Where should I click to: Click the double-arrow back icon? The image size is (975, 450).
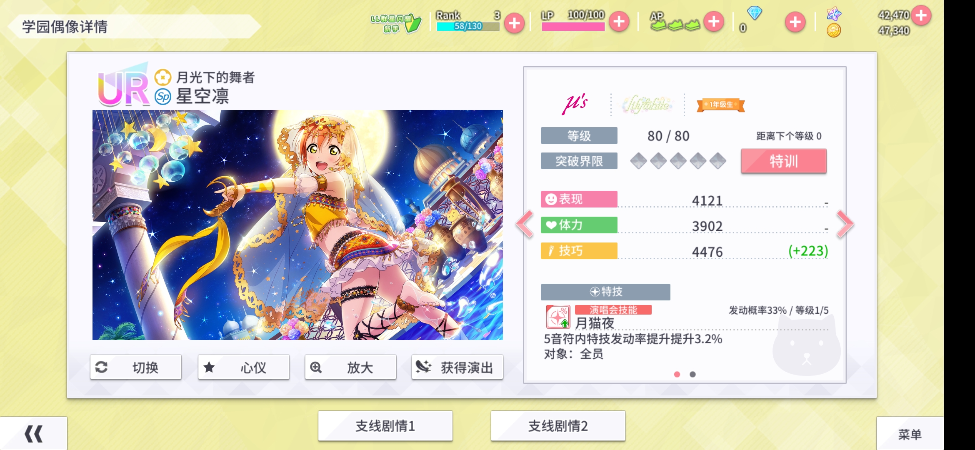(33, 434)
